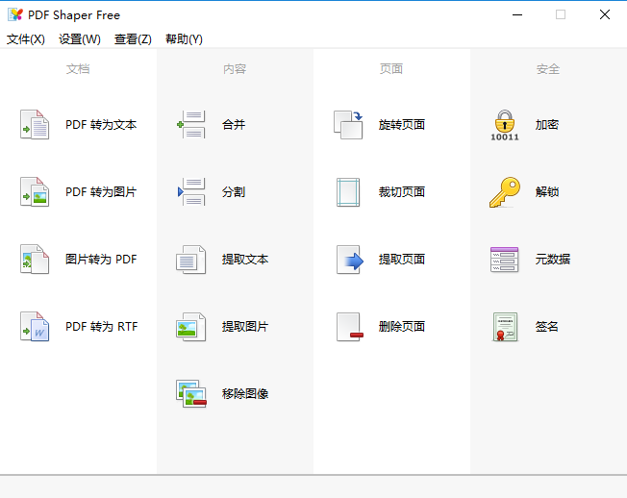Click the 分割 split icon
Screen dimensions: 627x498
[x=191, y=192]
